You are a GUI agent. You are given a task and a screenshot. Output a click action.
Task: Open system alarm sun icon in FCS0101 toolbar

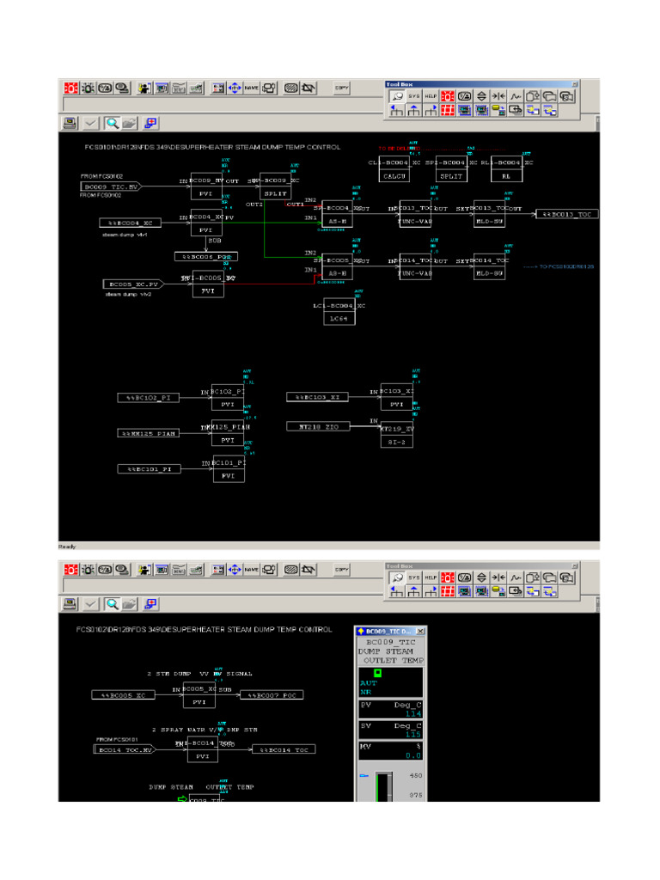89,89
